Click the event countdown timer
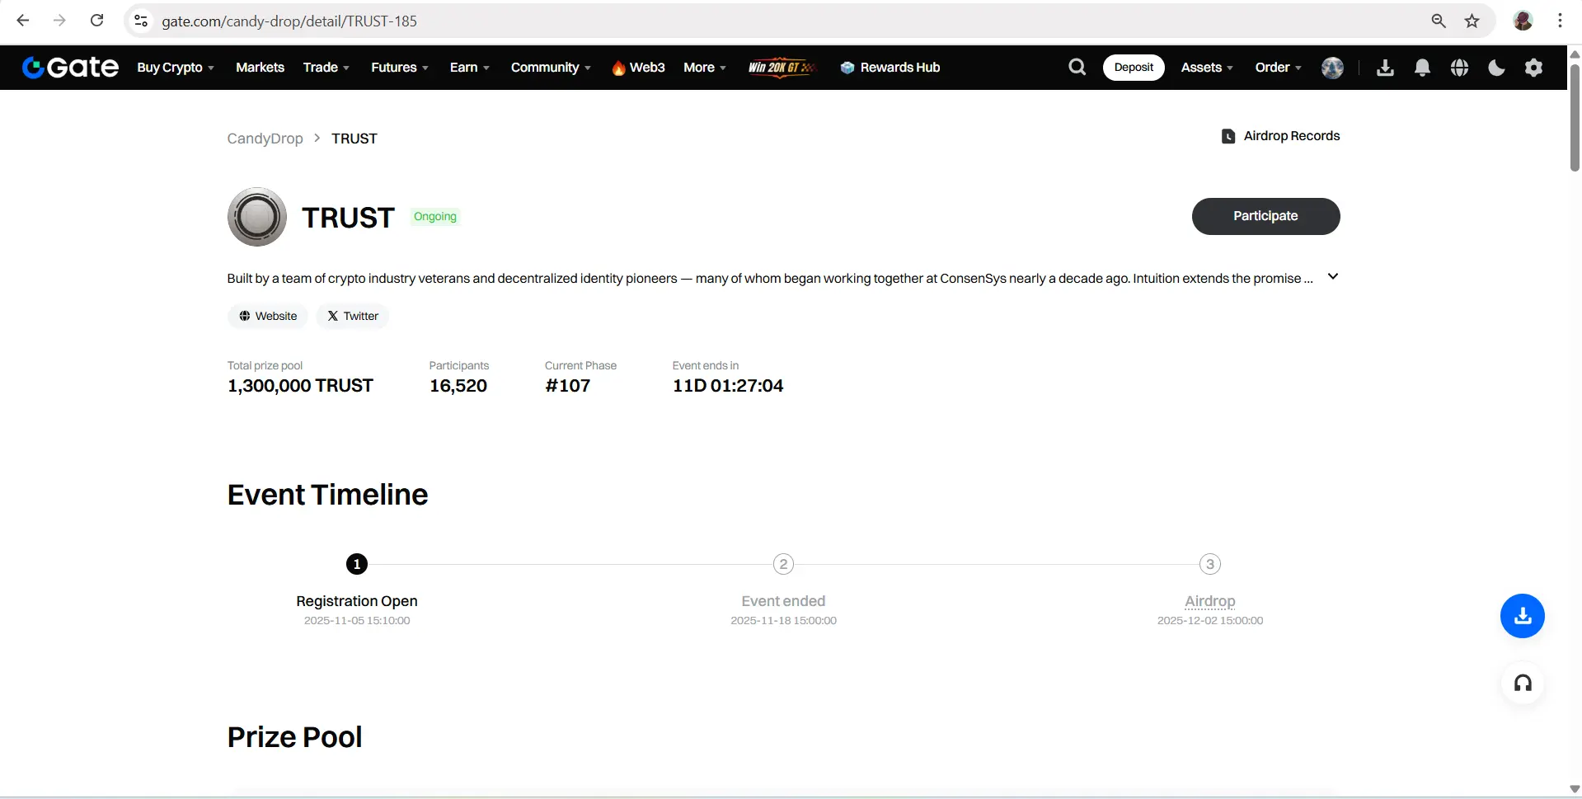1582x799 pixels. pyautogui.click(x=728, y=386)
